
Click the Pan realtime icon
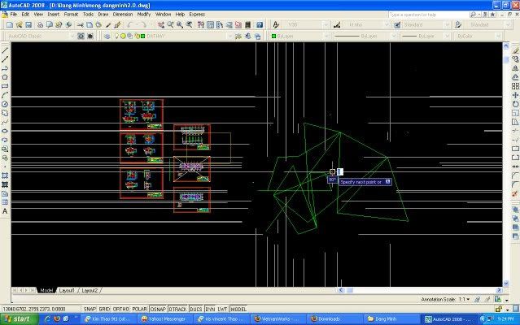pyautogui.click(x=161, y=25)
